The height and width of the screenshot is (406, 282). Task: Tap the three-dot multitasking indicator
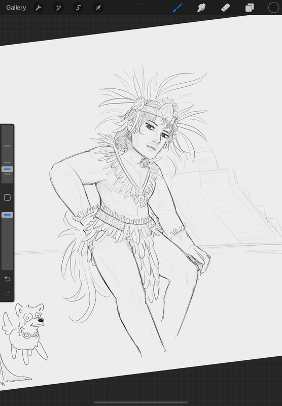coord(141,4)
